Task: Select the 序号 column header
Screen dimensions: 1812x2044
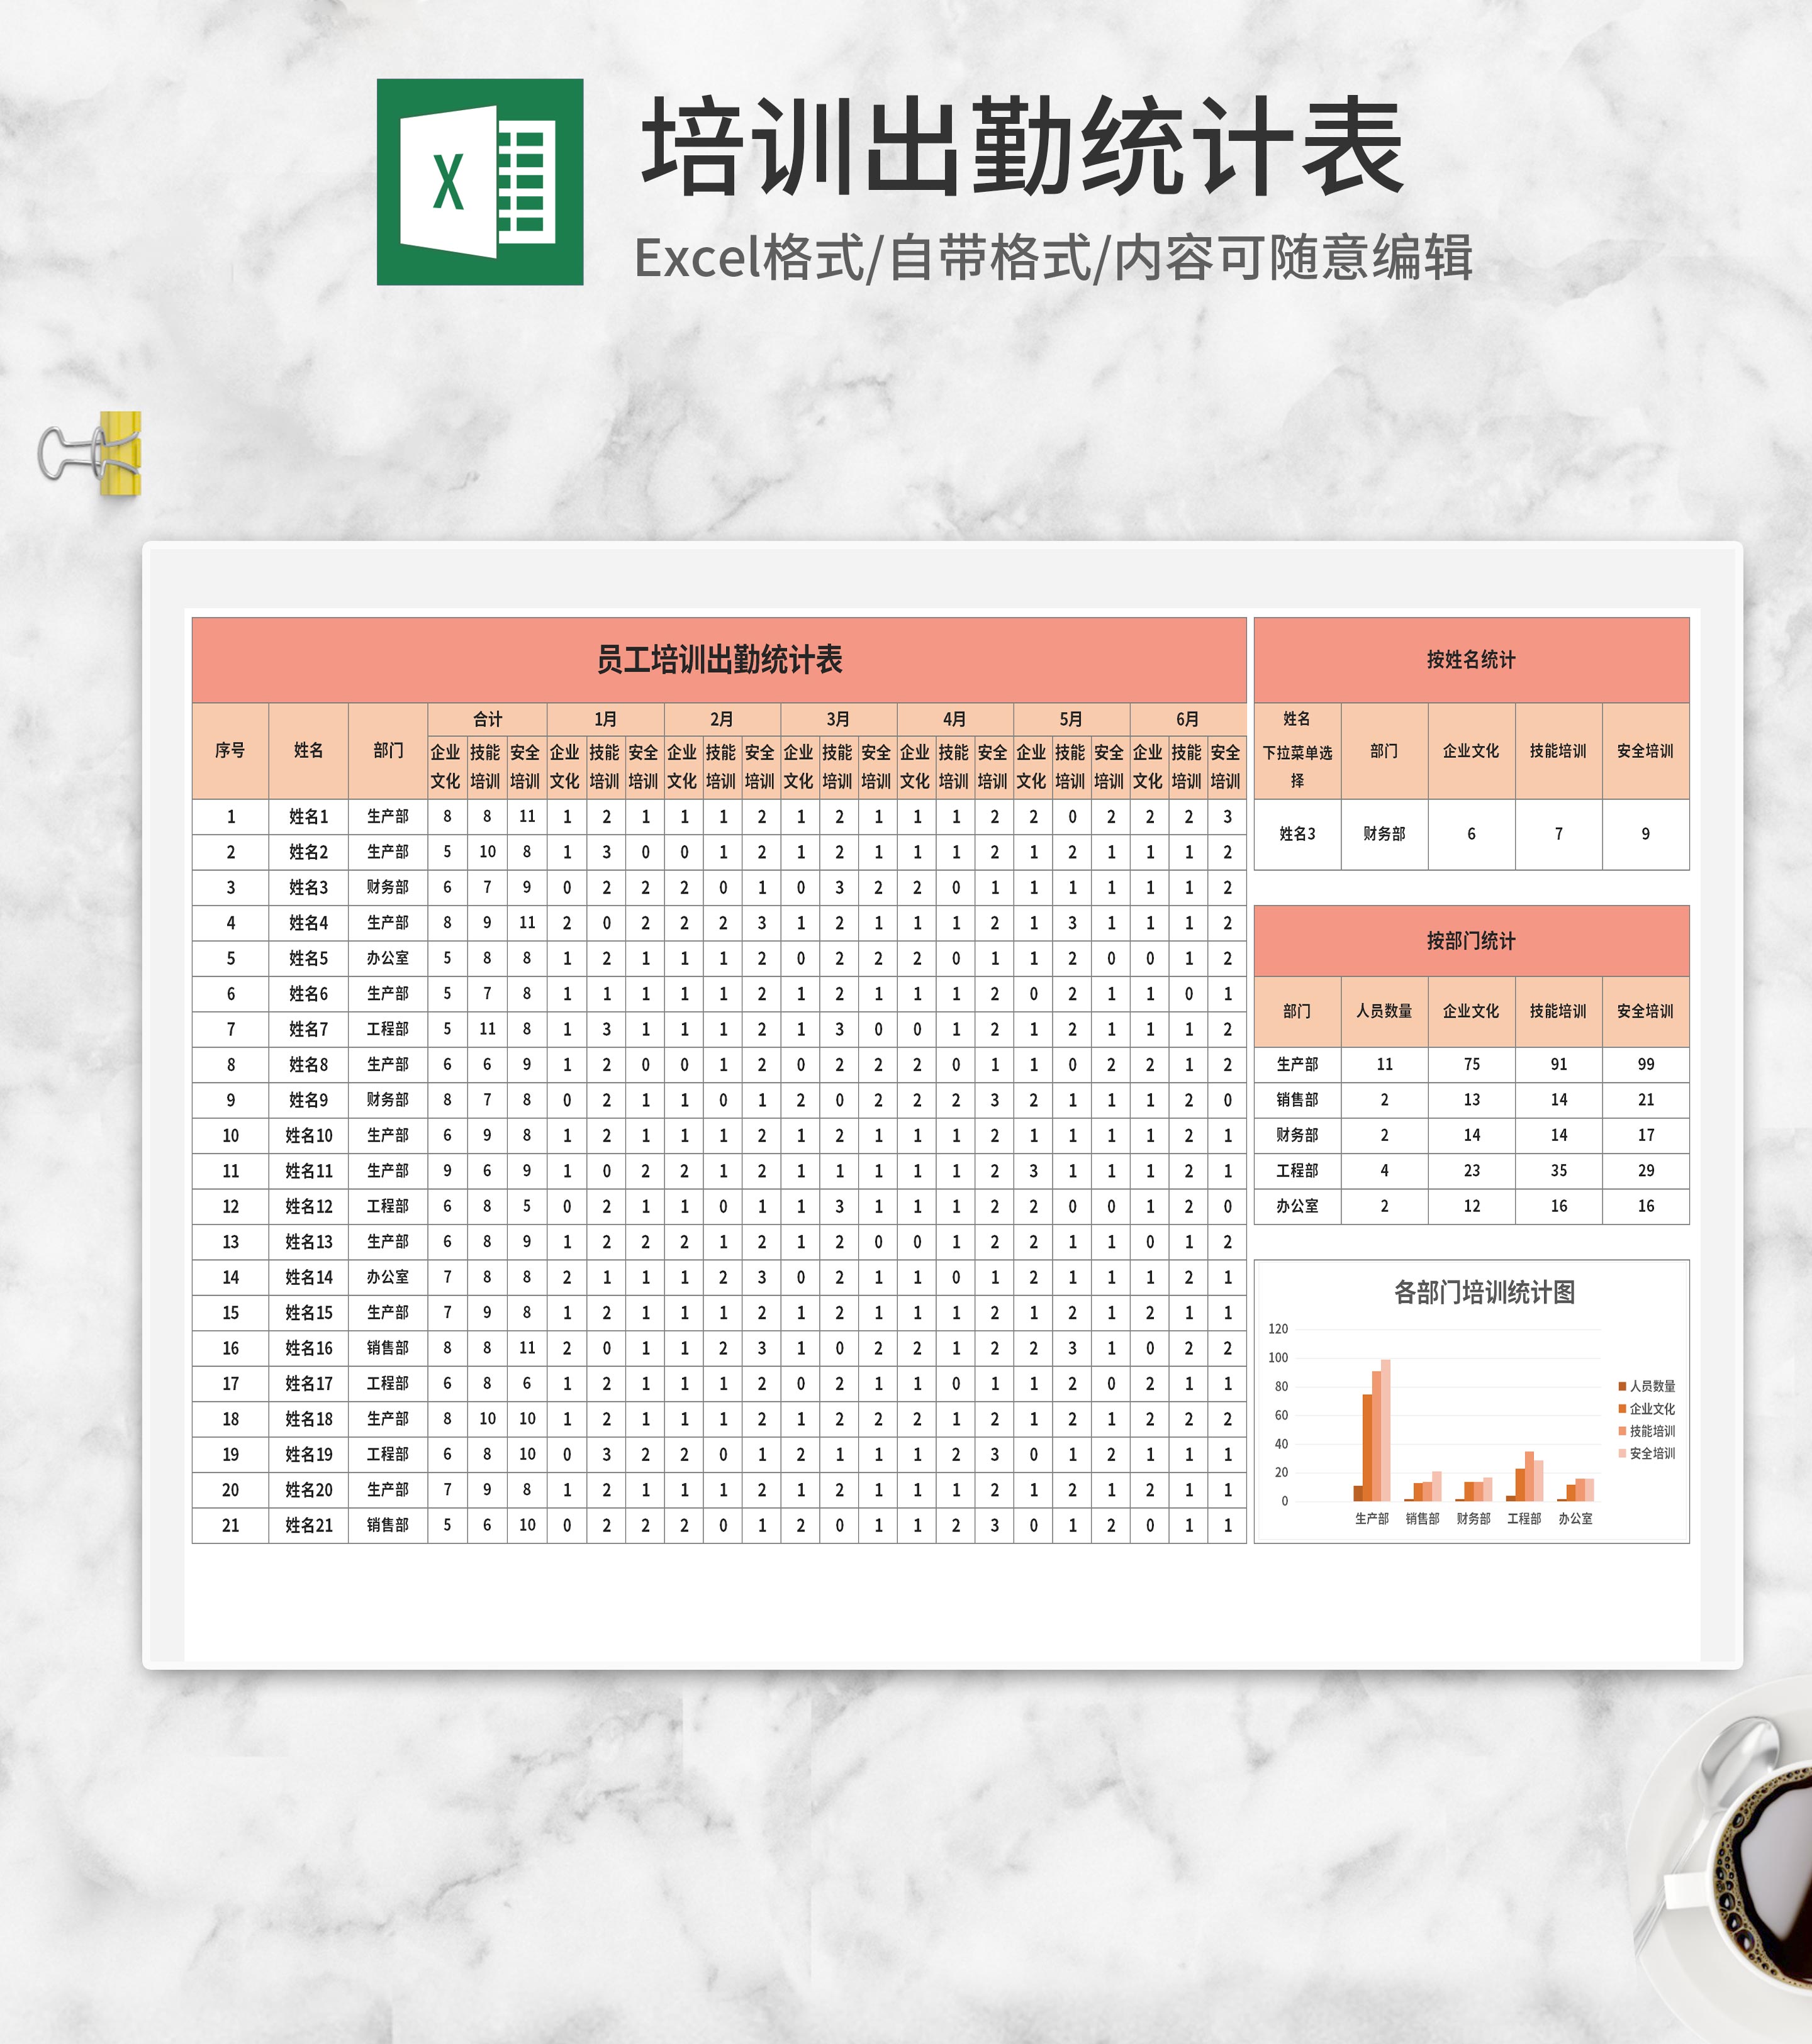Action: [x=230, y=750]
